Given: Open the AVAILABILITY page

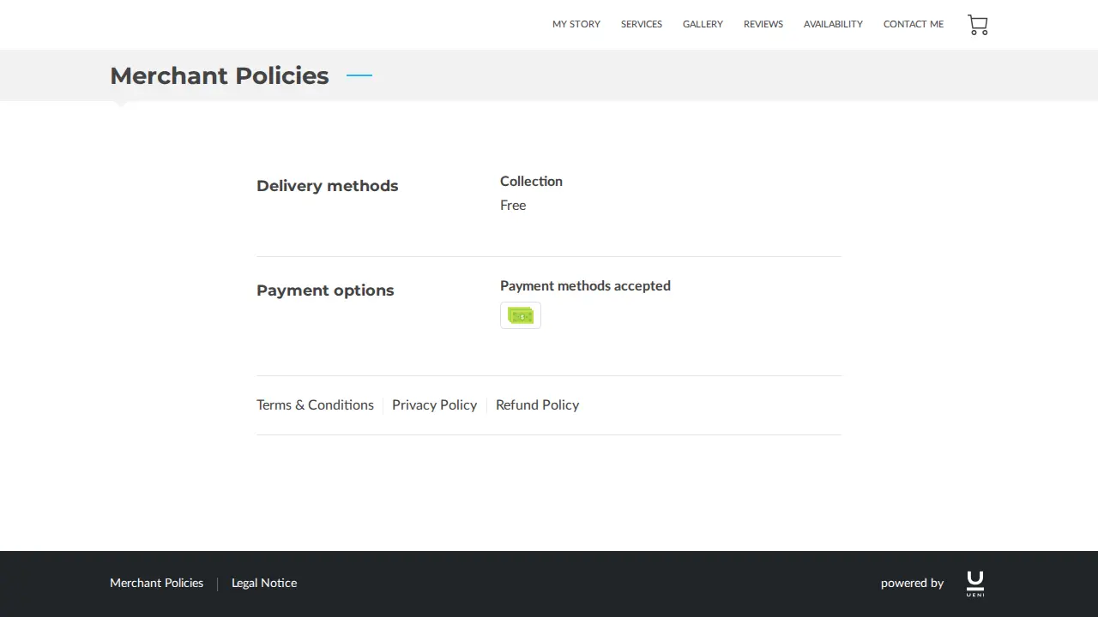Looking at the screenshot, I should 833,24.
